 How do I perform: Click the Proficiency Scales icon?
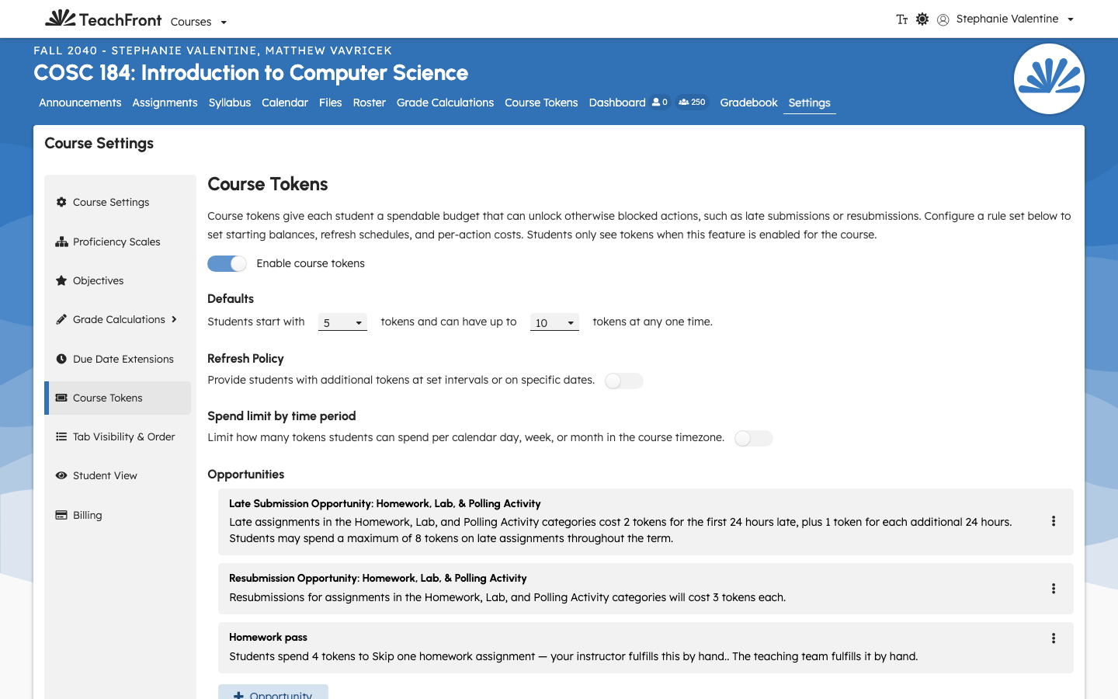coord(61,242)
